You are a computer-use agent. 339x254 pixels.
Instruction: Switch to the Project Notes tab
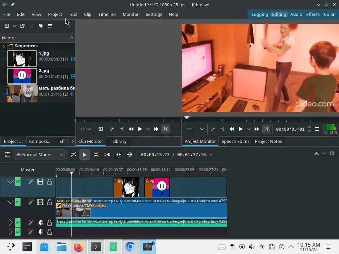point(268,141)
